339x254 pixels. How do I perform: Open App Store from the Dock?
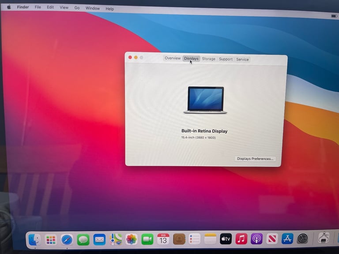click(287, 239)
